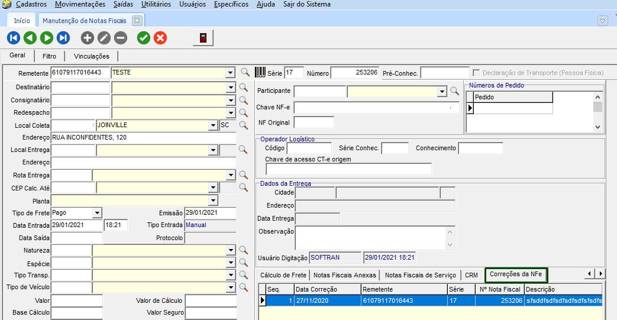
Task: Go to the previous record
Action: (30, 38)
